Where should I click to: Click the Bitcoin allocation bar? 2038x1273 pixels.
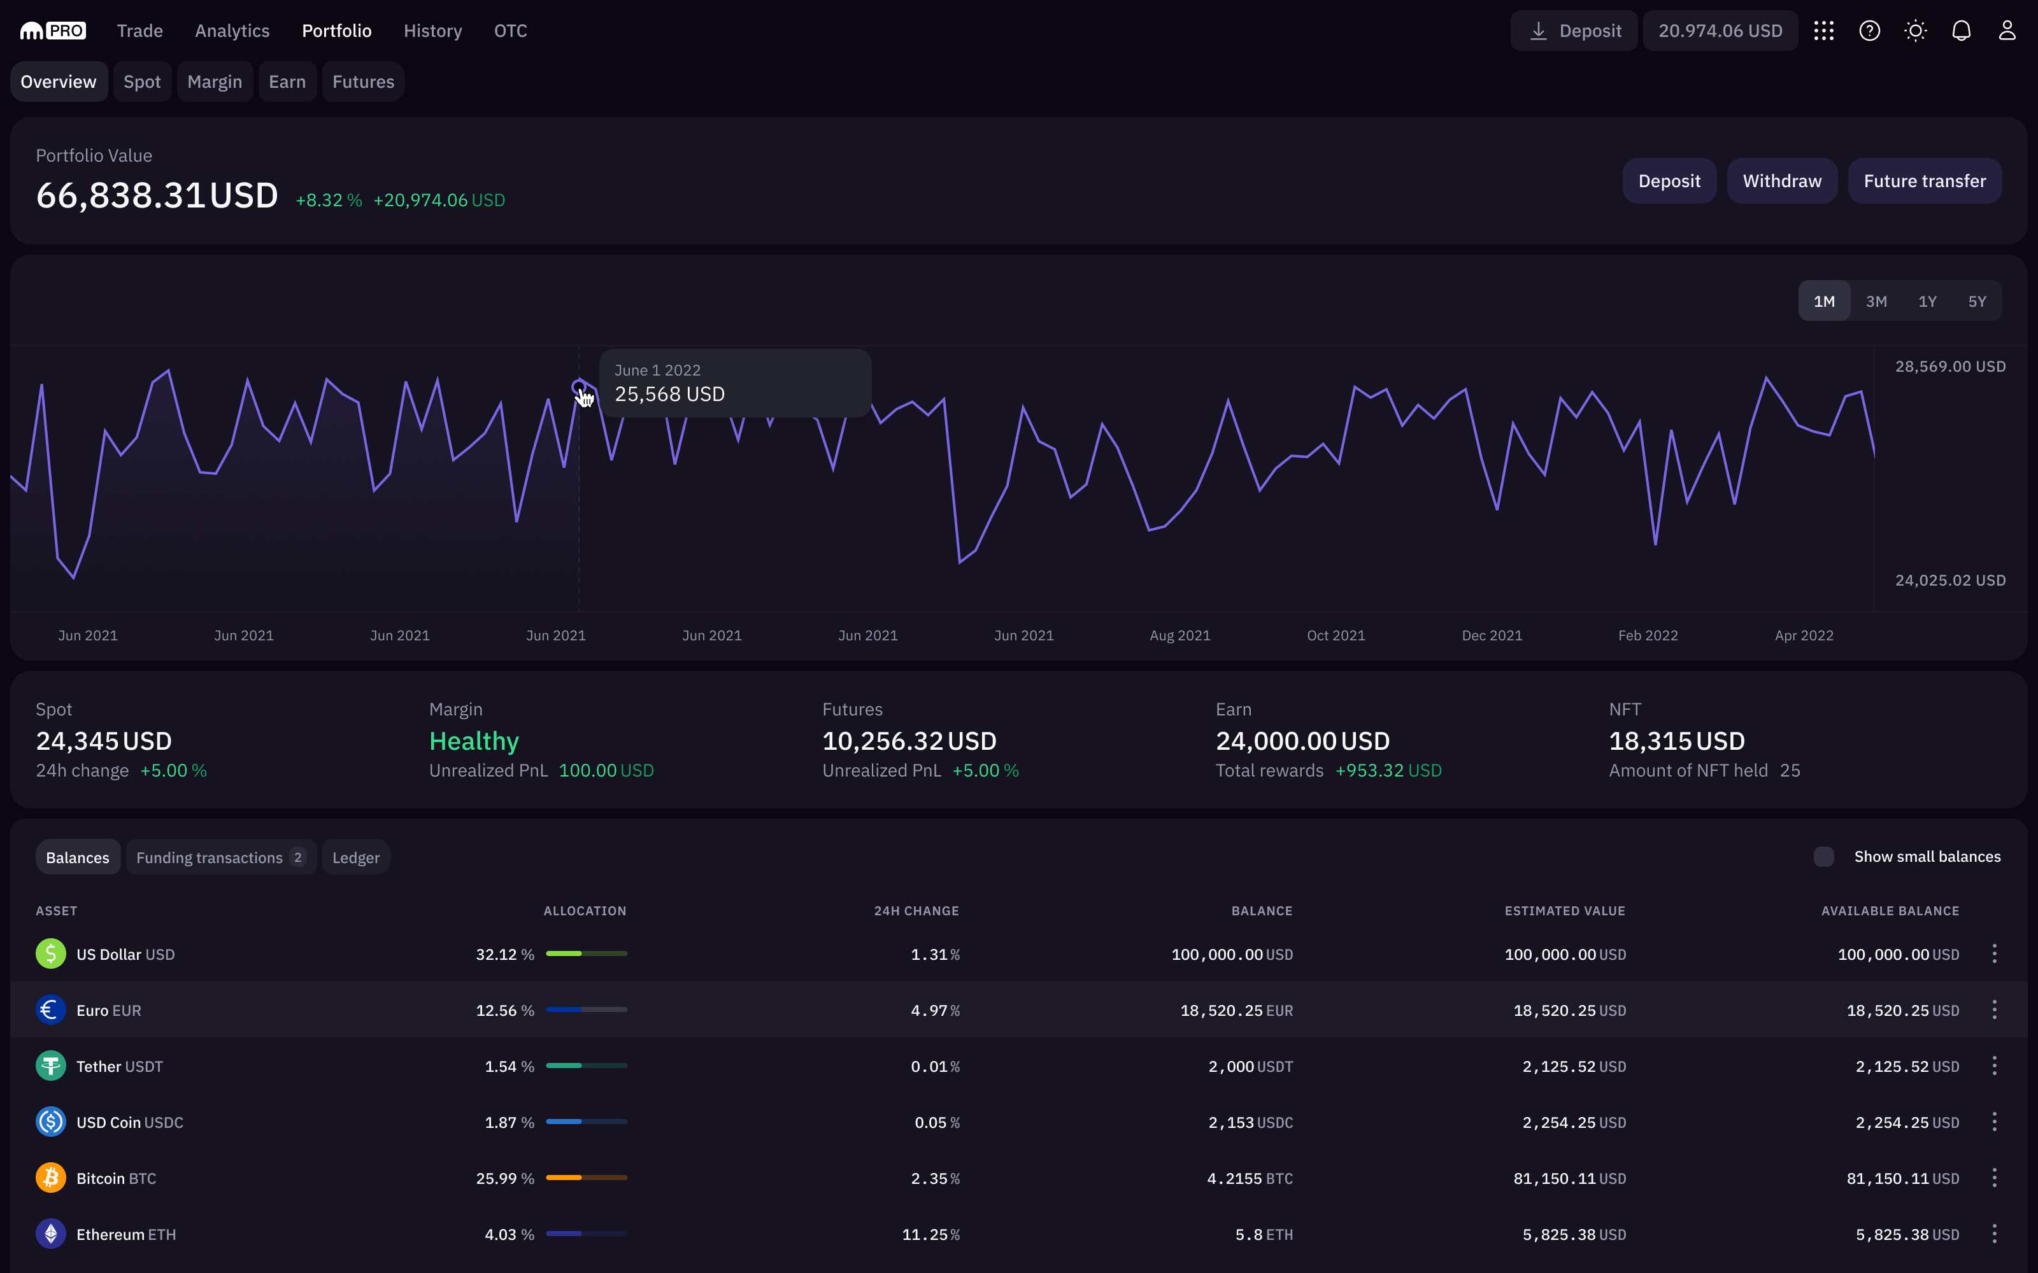587,1178
